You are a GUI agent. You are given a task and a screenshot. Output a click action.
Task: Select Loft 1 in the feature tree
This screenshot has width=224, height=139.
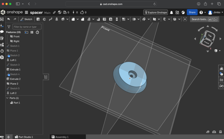click(13, 60)
